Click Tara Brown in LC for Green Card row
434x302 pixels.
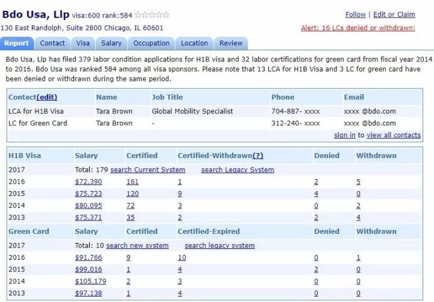coord(114,123)
